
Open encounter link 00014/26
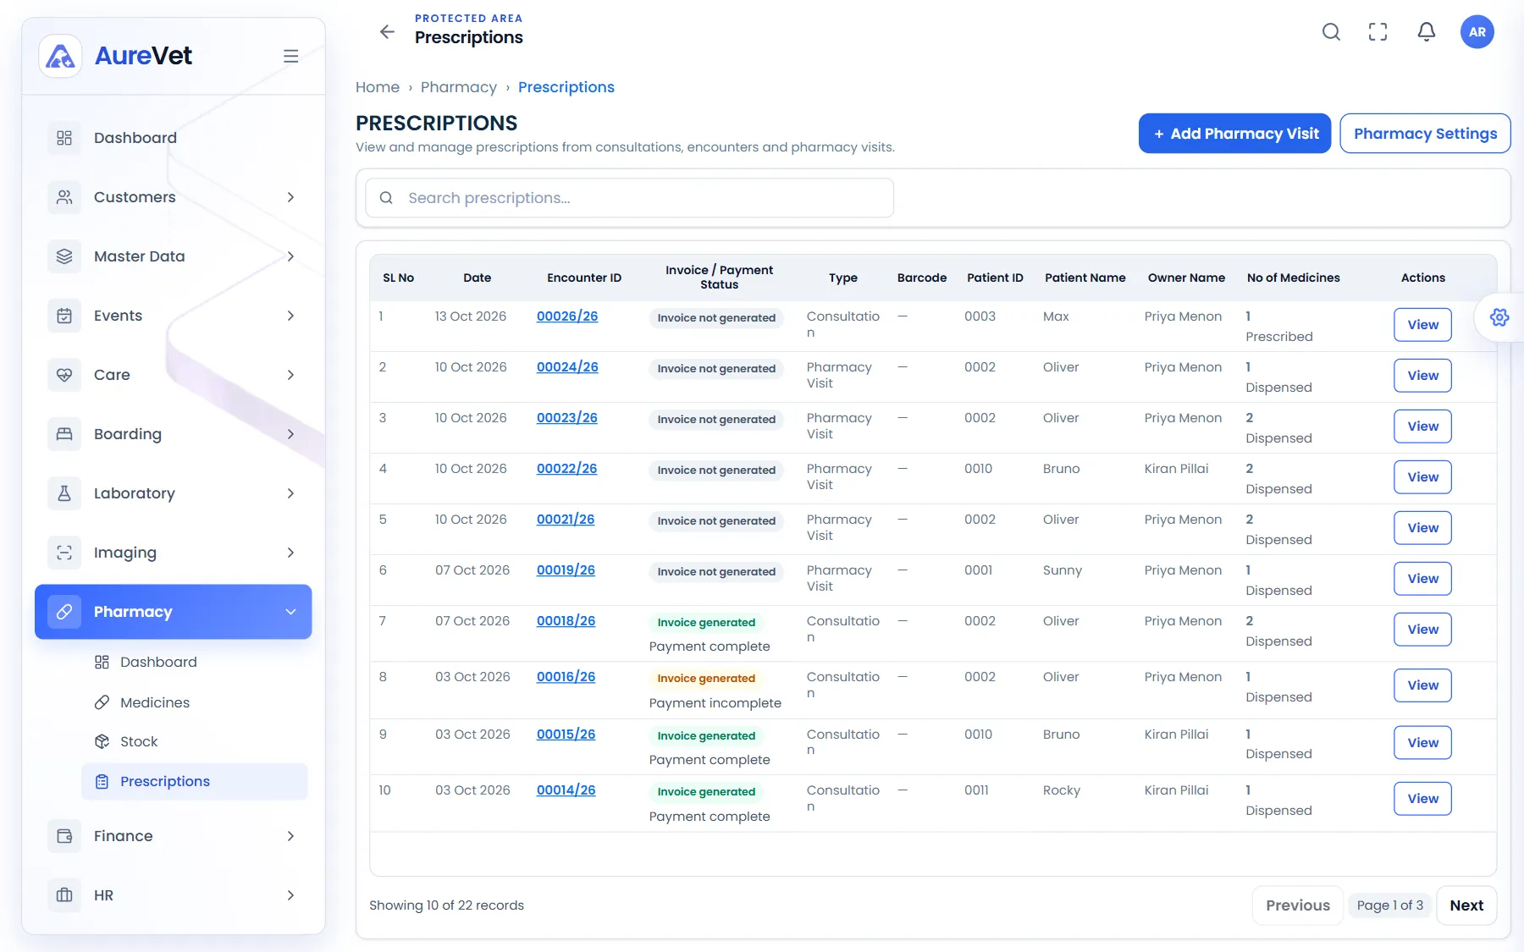tap(566, 790)
